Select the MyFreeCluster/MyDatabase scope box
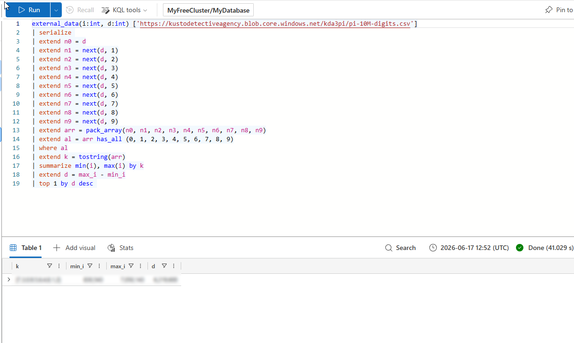The image size is (574, 343). click(208, 10)
